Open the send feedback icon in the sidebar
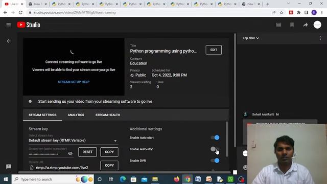This screenshot has height=184, width=327. point(9,167)
